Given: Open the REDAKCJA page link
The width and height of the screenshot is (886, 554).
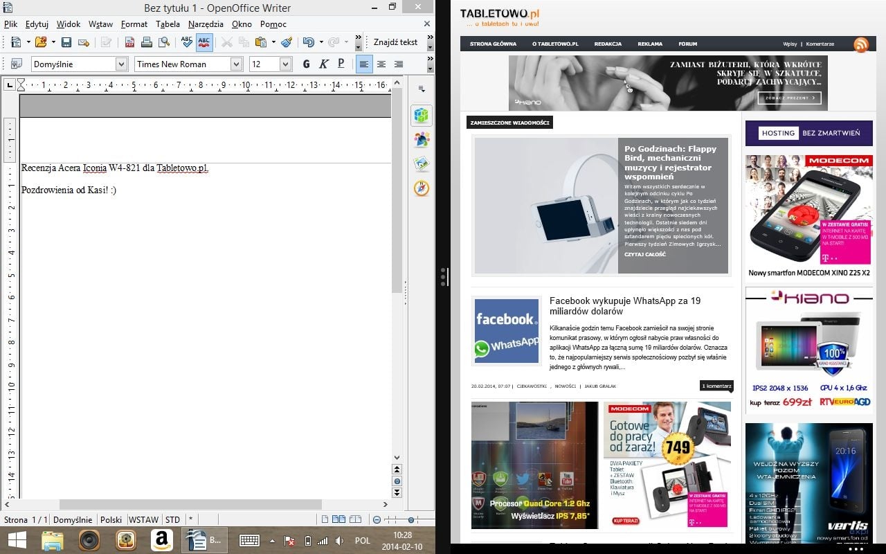Looking at the screenshot, I should point(608,44).
